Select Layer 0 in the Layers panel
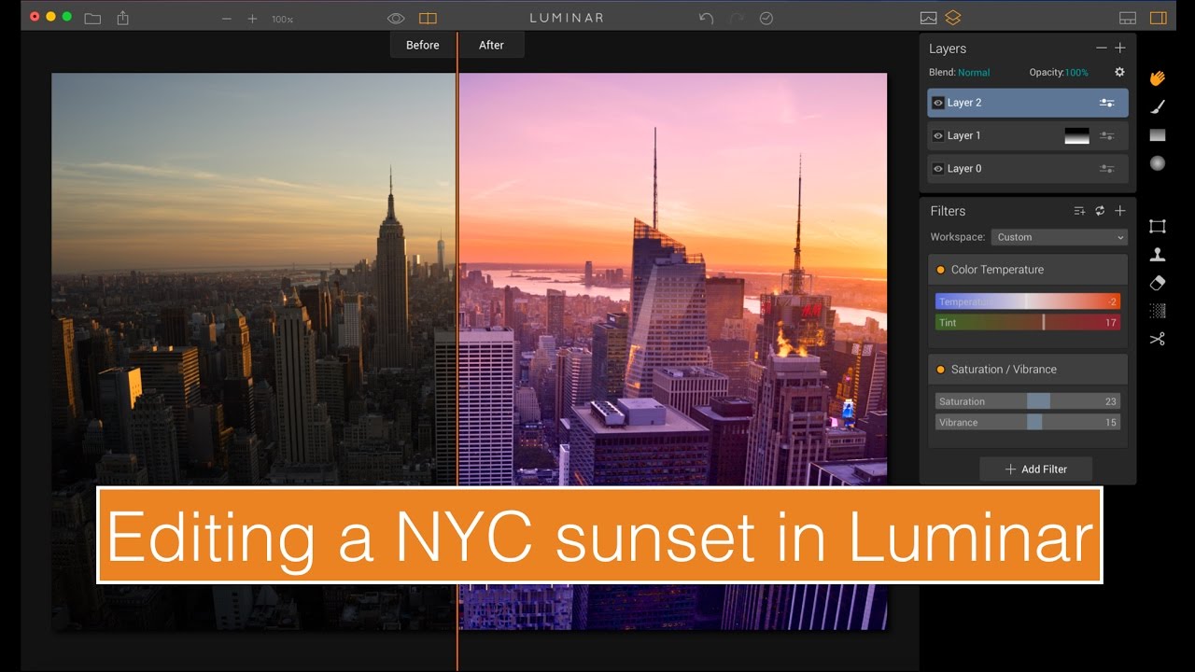This screenshot has width=1195, height=672. pyautogui.click(x=1028, y=169)
